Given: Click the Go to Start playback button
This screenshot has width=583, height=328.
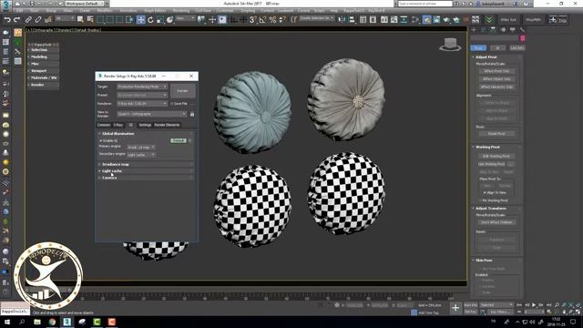Looking at the screenshot, I should point(519,305).
